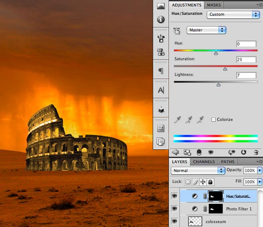This screenshot has height=227, width=263.
Task: Open the Brush presets panel icon
Action: tap(161, 38)
